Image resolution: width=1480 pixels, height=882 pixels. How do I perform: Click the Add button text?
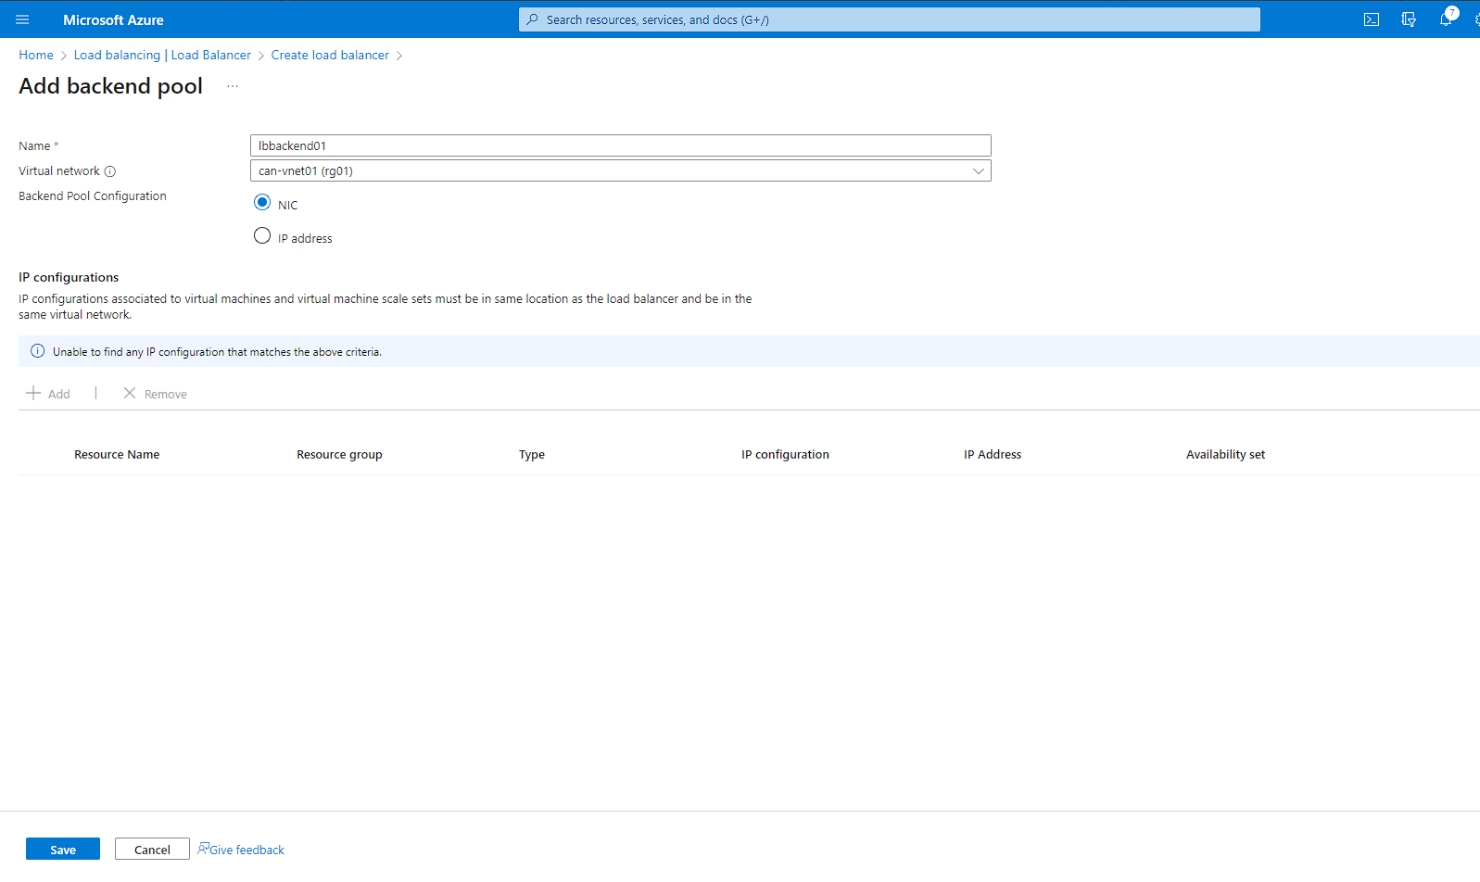[59, 394]
